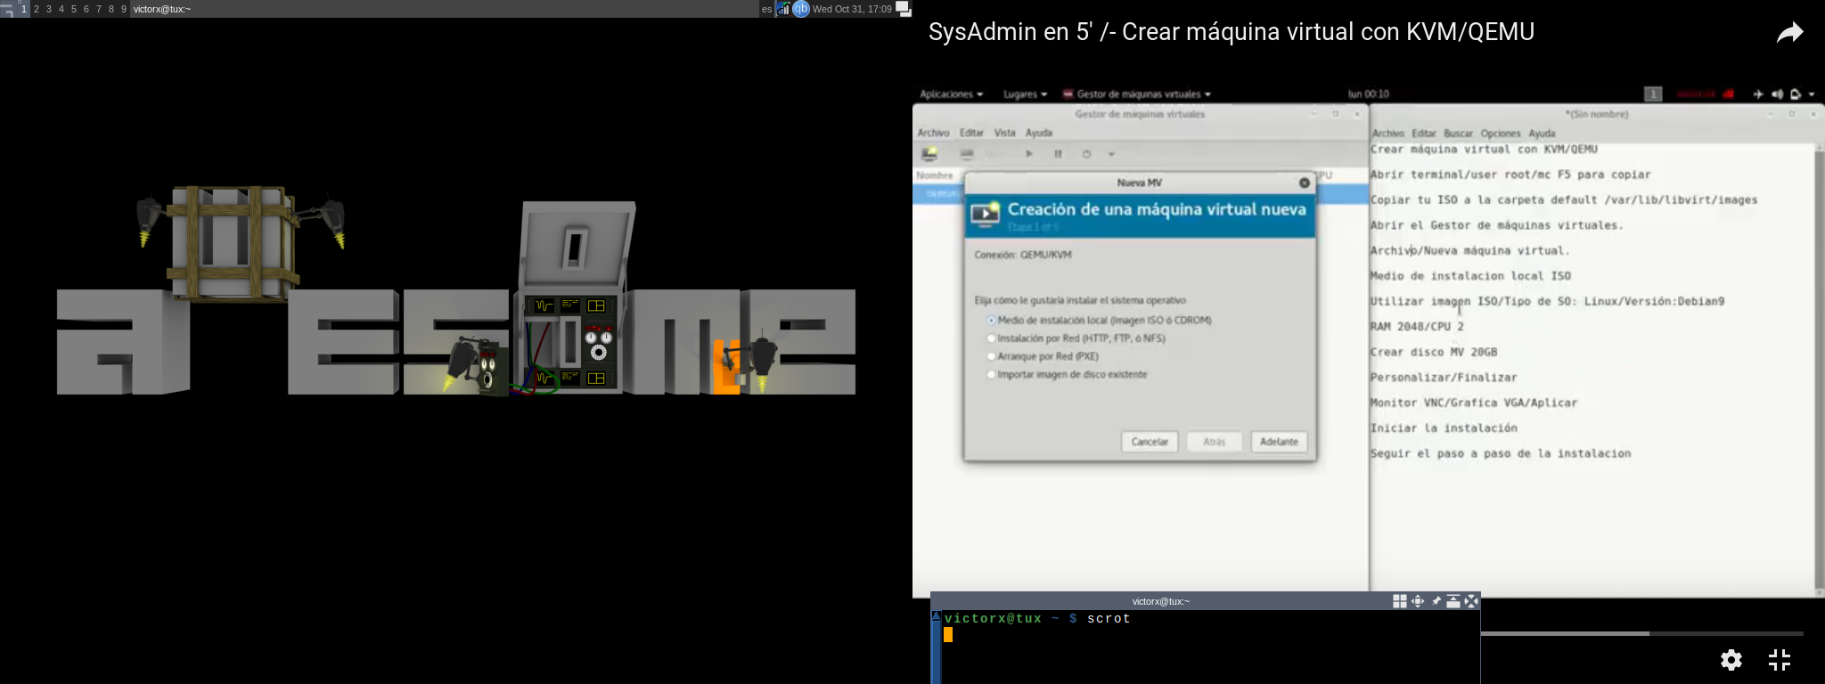Screen dimensions: 1825x684
Task: Click the play icon in the Gestor toolbar
Action: pos(1028,154)
